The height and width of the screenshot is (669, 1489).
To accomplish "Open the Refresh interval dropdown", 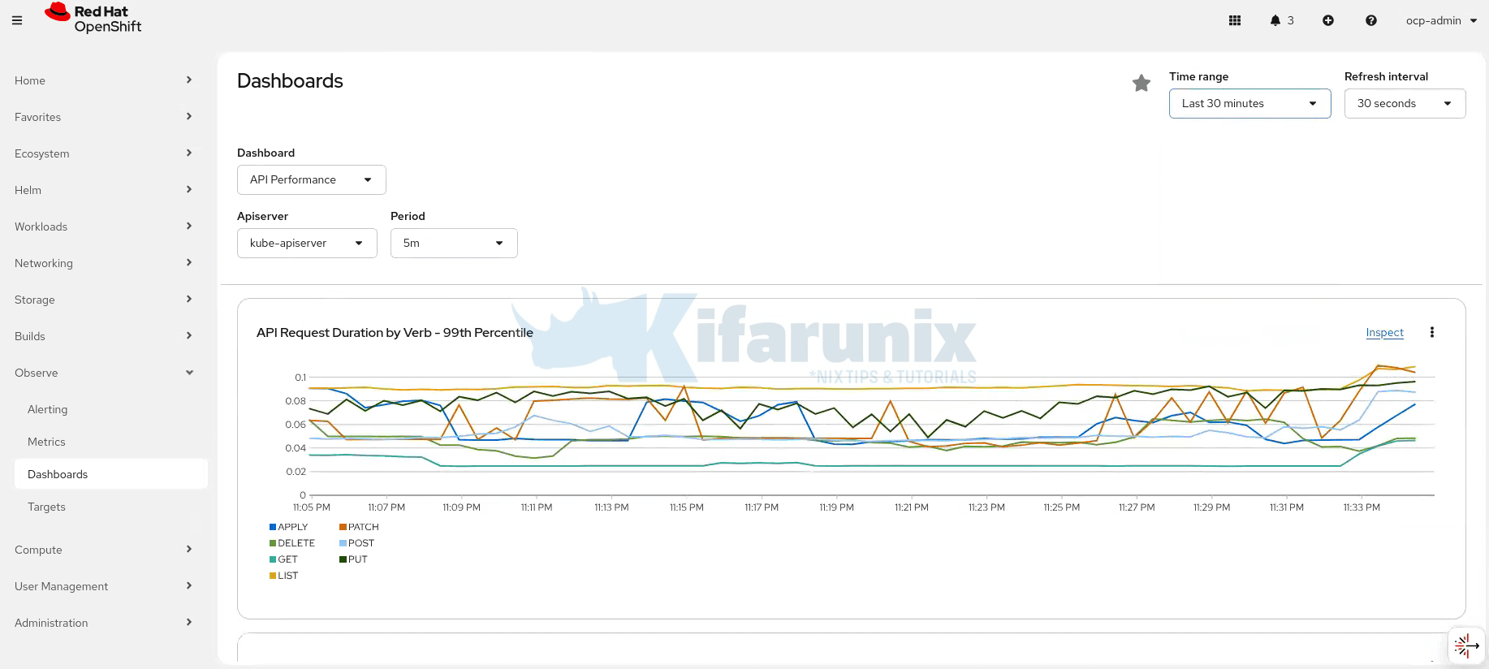I will [x=1405, y=103].
